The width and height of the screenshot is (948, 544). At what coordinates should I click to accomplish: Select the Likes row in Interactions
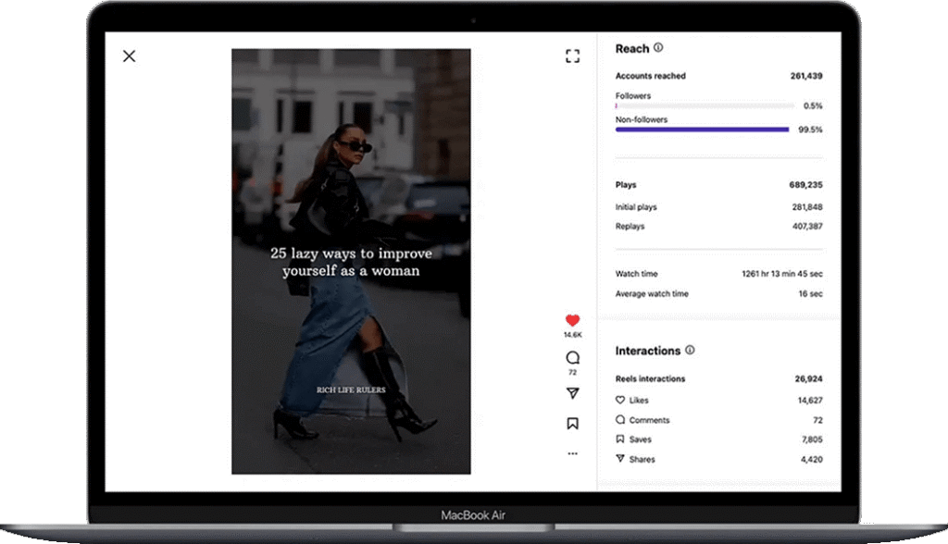point(718,401)
